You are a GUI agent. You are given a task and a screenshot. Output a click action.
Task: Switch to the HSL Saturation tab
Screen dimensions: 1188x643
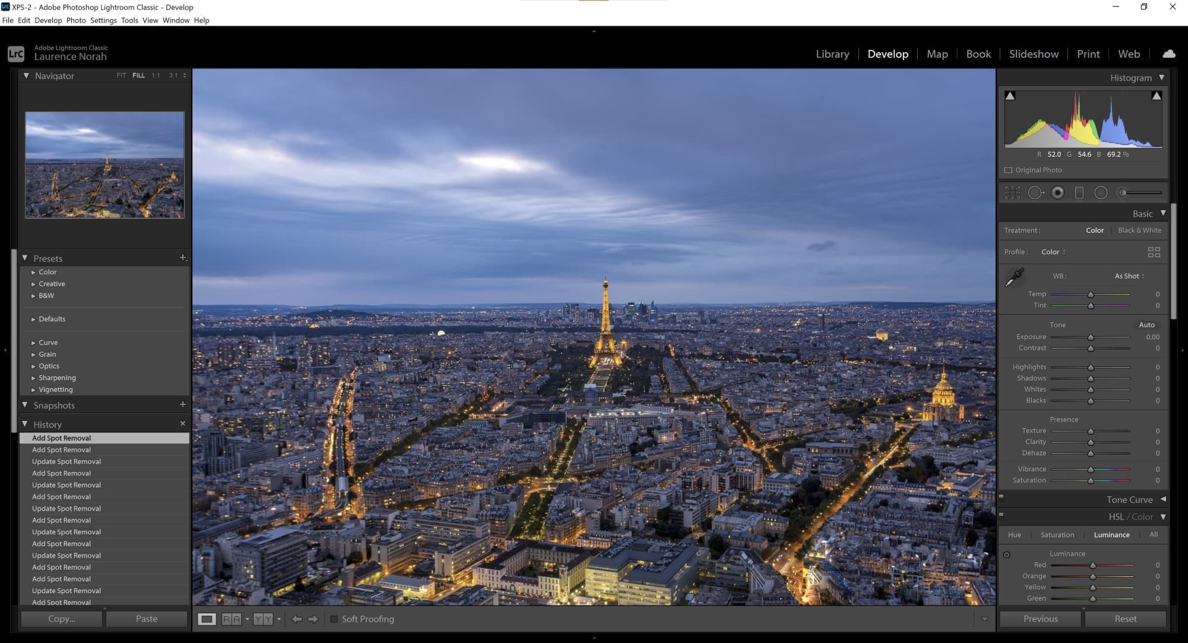tap(1057, 535)
